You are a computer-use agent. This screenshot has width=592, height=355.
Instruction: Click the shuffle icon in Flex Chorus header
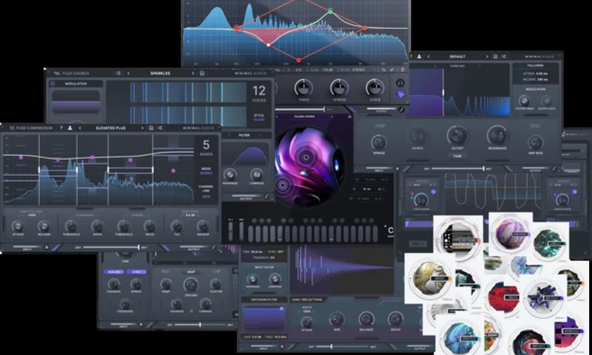(x=118, y=73)
